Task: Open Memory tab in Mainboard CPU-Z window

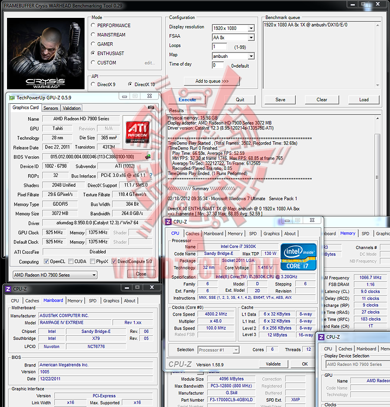Action: coord(75,300)
